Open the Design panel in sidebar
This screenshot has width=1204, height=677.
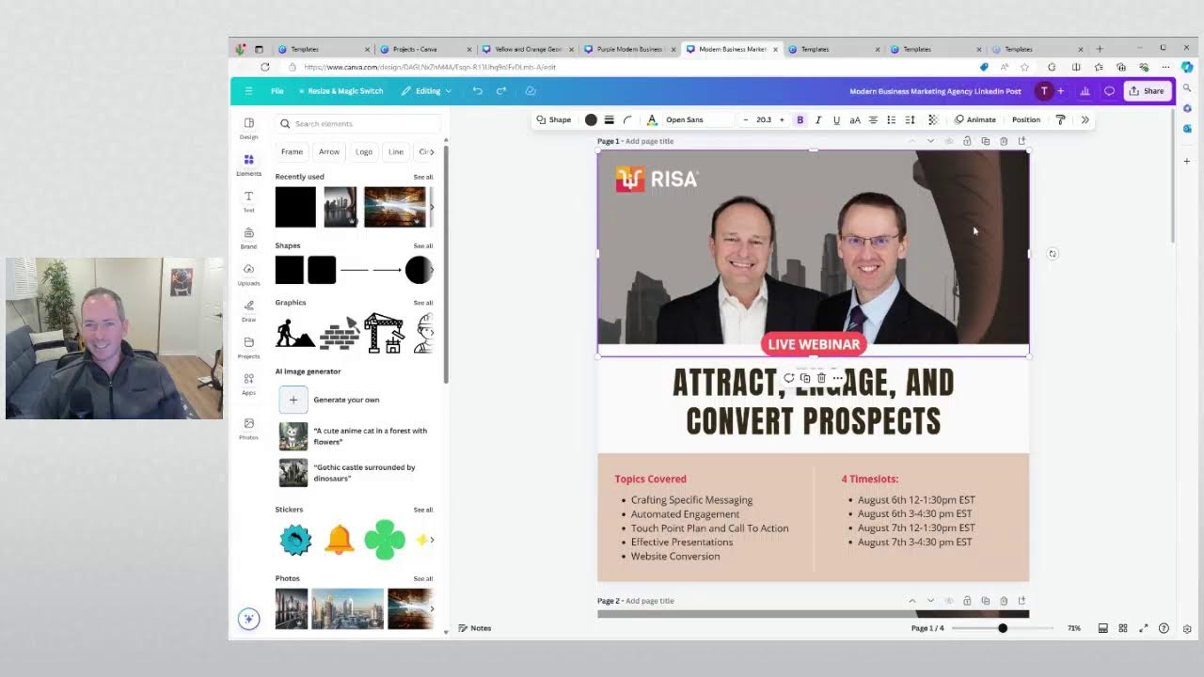click(248, 128)
